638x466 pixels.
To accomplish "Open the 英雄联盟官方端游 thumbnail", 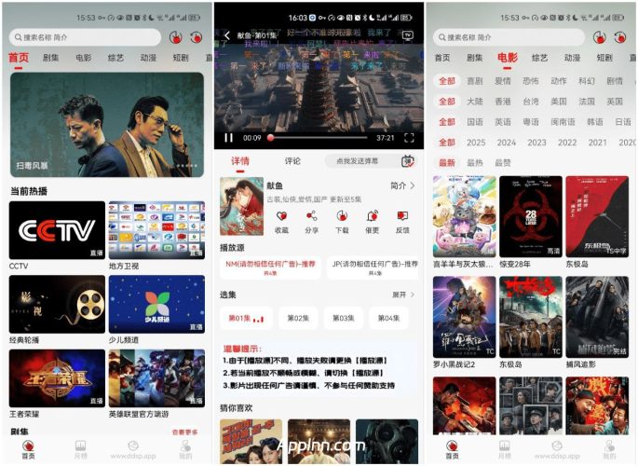I will [156, 378].
